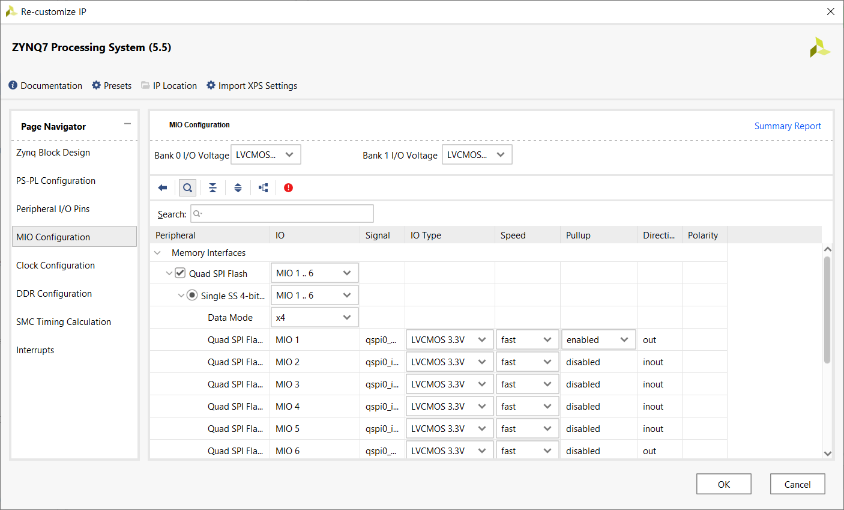Screen dimensions: 844x510
Task: Click the Import XPS Settings label
Action: point(258,86)
